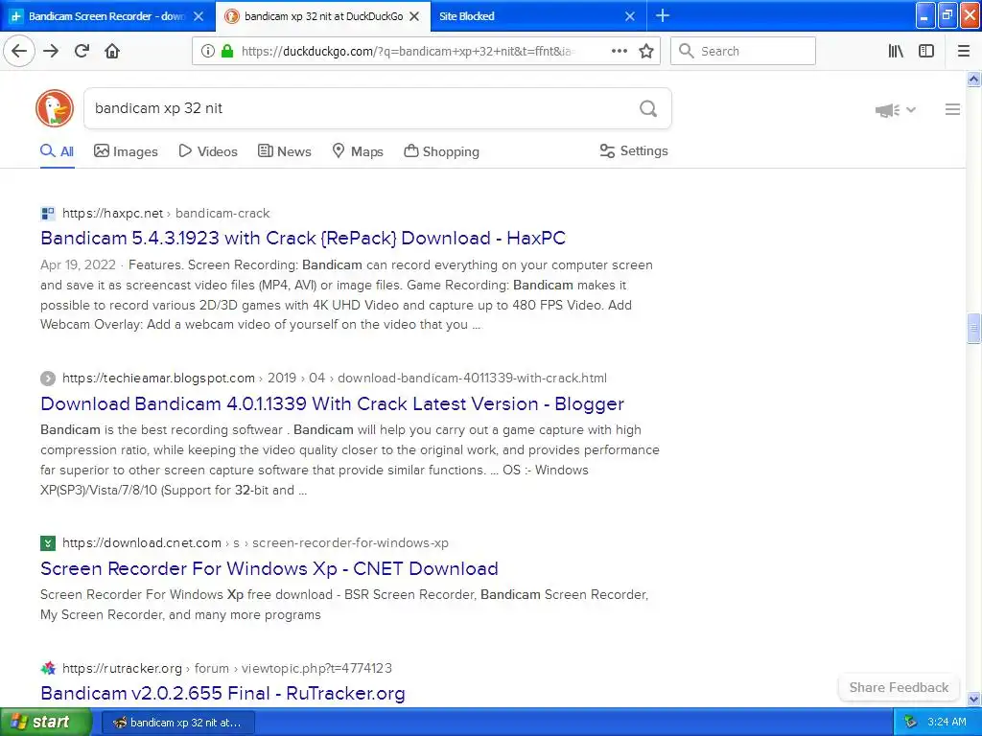
Task: Open Bandicam 5.4.3.1923 with Crack HaxPC result
Action: click(x=303, y=238)
